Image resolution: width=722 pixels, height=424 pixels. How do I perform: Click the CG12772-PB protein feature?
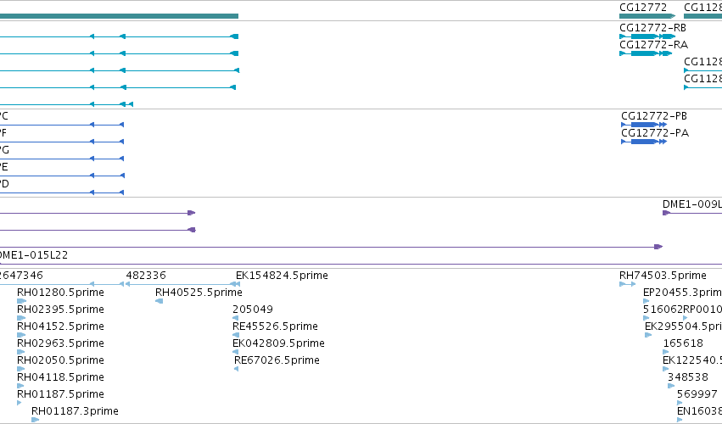click(644, 125)
